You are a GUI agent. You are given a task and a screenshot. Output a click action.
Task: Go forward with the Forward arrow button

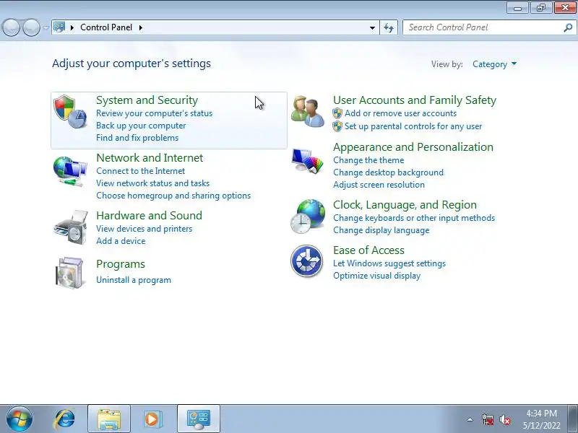point(31,27)
